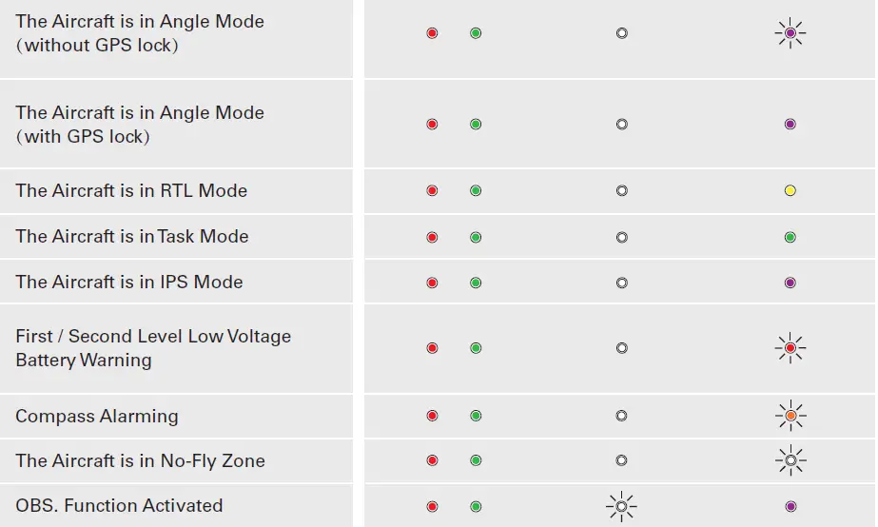Select the "The Aircraft is in RTL Mode" text

click(131, 191)
